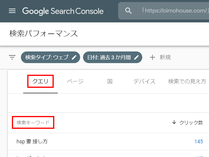This screenshot has height=157, width=209.
Task: Open the hamburger navigation menu
Action: (x=12, y=11)
